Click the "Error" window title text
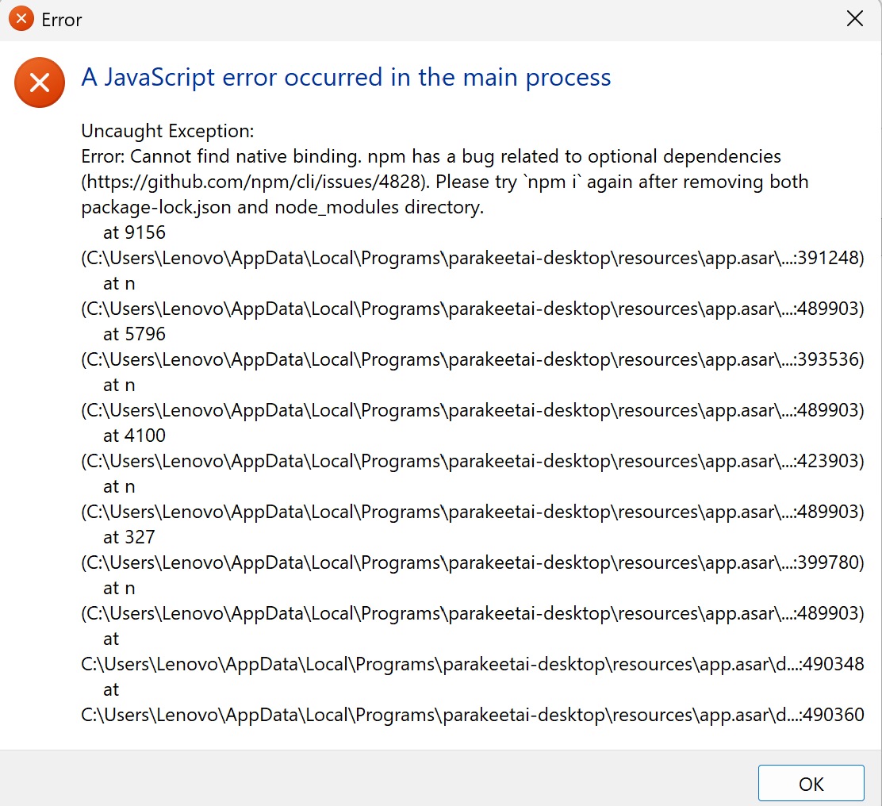 pos(61,20)
